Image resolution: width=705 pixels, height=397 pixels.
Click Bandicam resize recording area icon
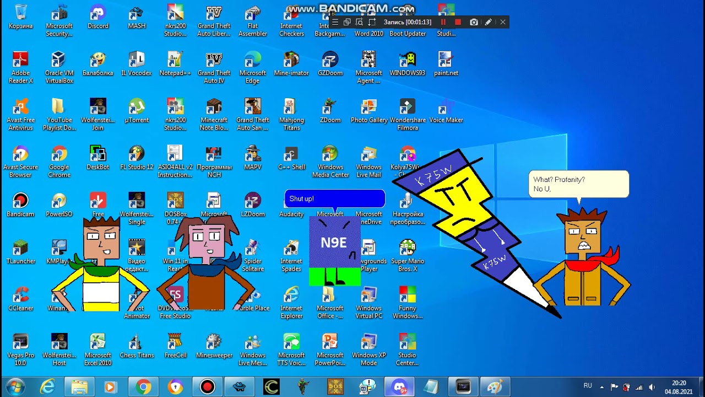(372, 22)
